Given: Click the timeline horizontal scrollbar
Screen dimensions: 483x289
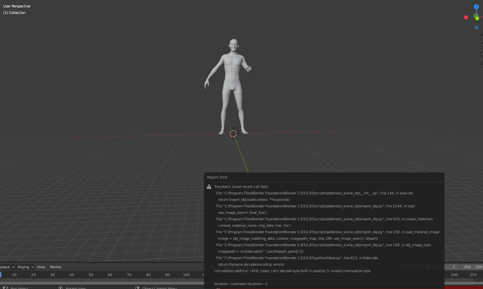Looking at the screenshot, I should (102, 283).
